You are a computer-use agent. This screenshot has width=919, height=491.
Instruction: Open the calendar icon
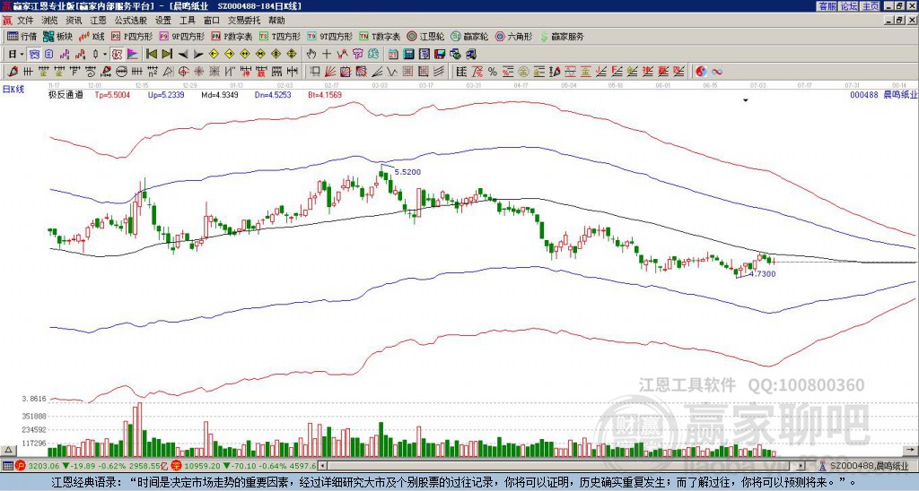[393, 54]
